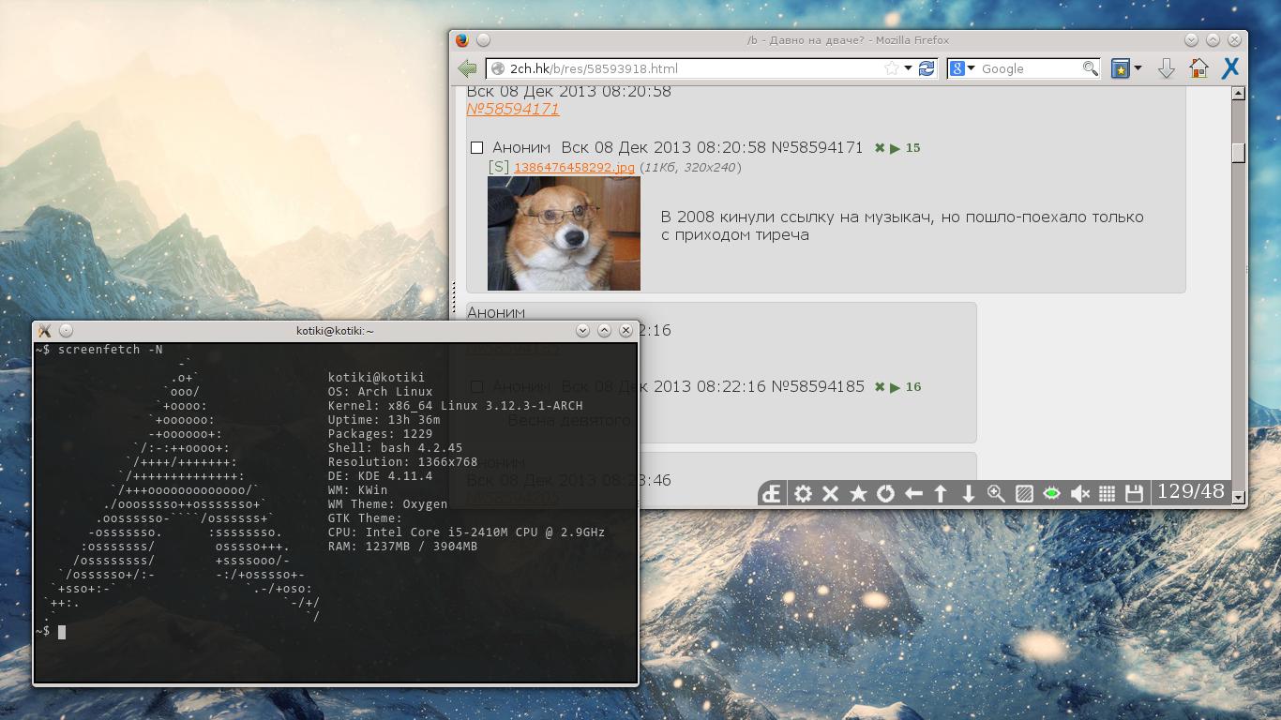Save the thread with the floppy icon

(1135, 493)
